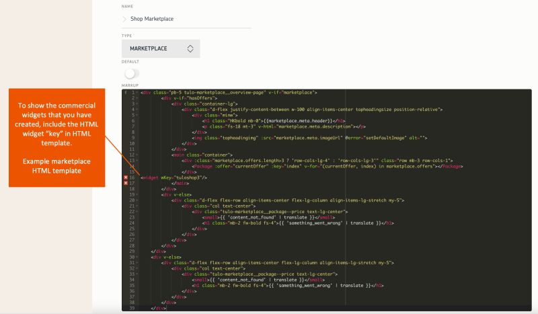Collapse the v-else fold at line 19

coord(137,194)
